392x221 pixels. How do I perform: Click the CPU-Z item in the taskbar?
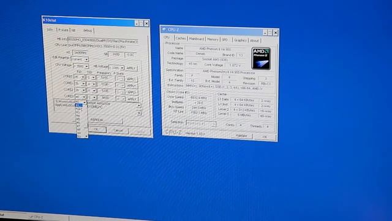point(36,217)
